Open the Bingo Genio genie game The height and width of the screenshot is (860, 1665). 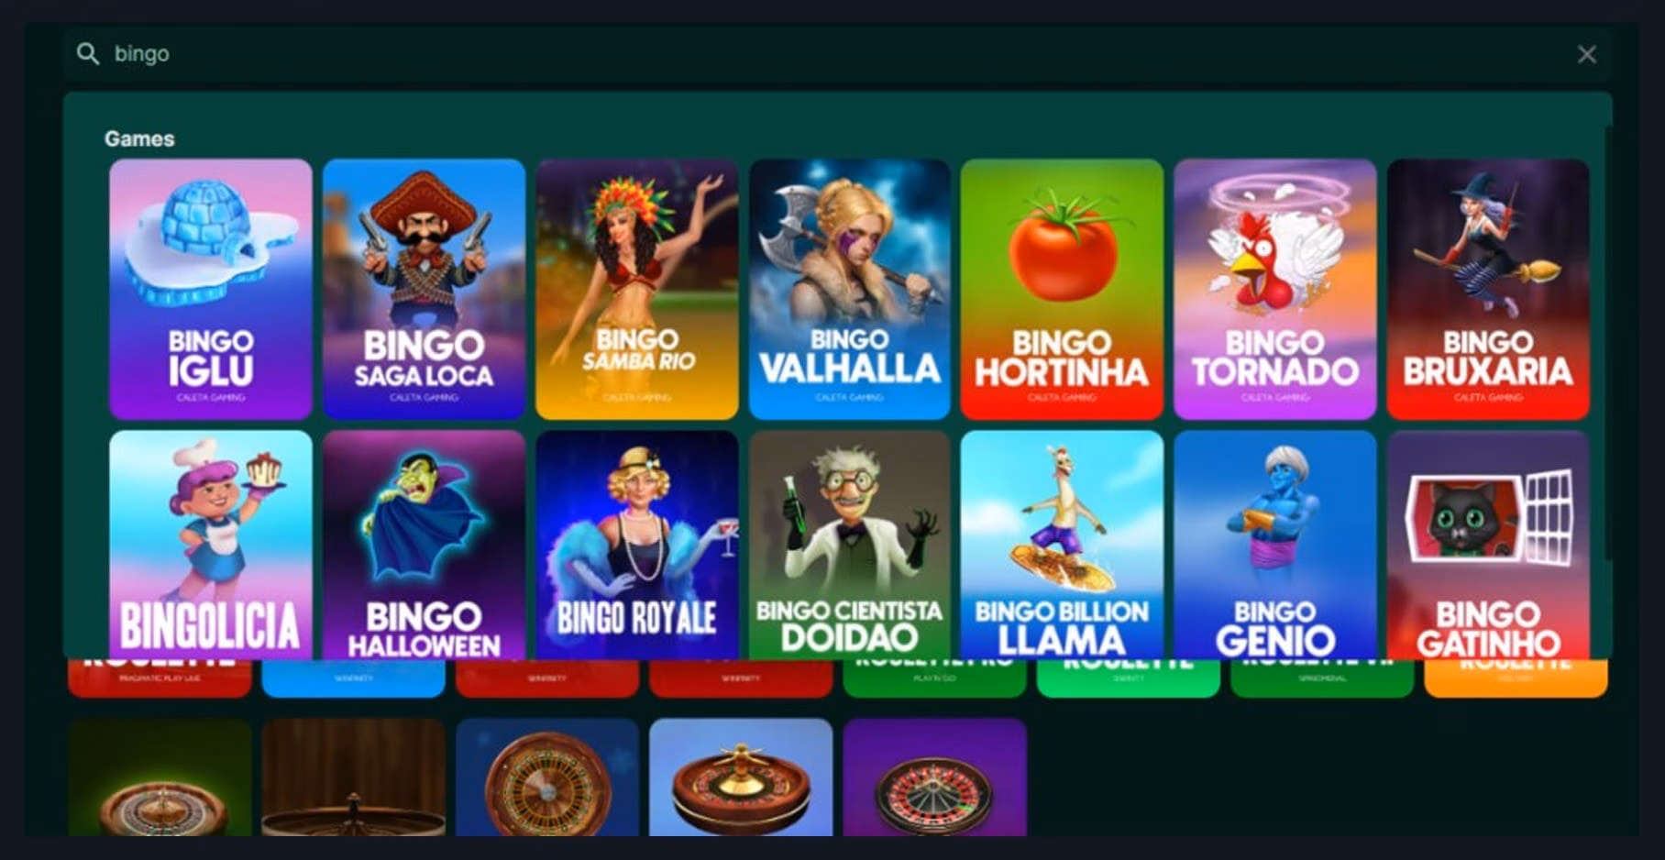point(1274,545)
